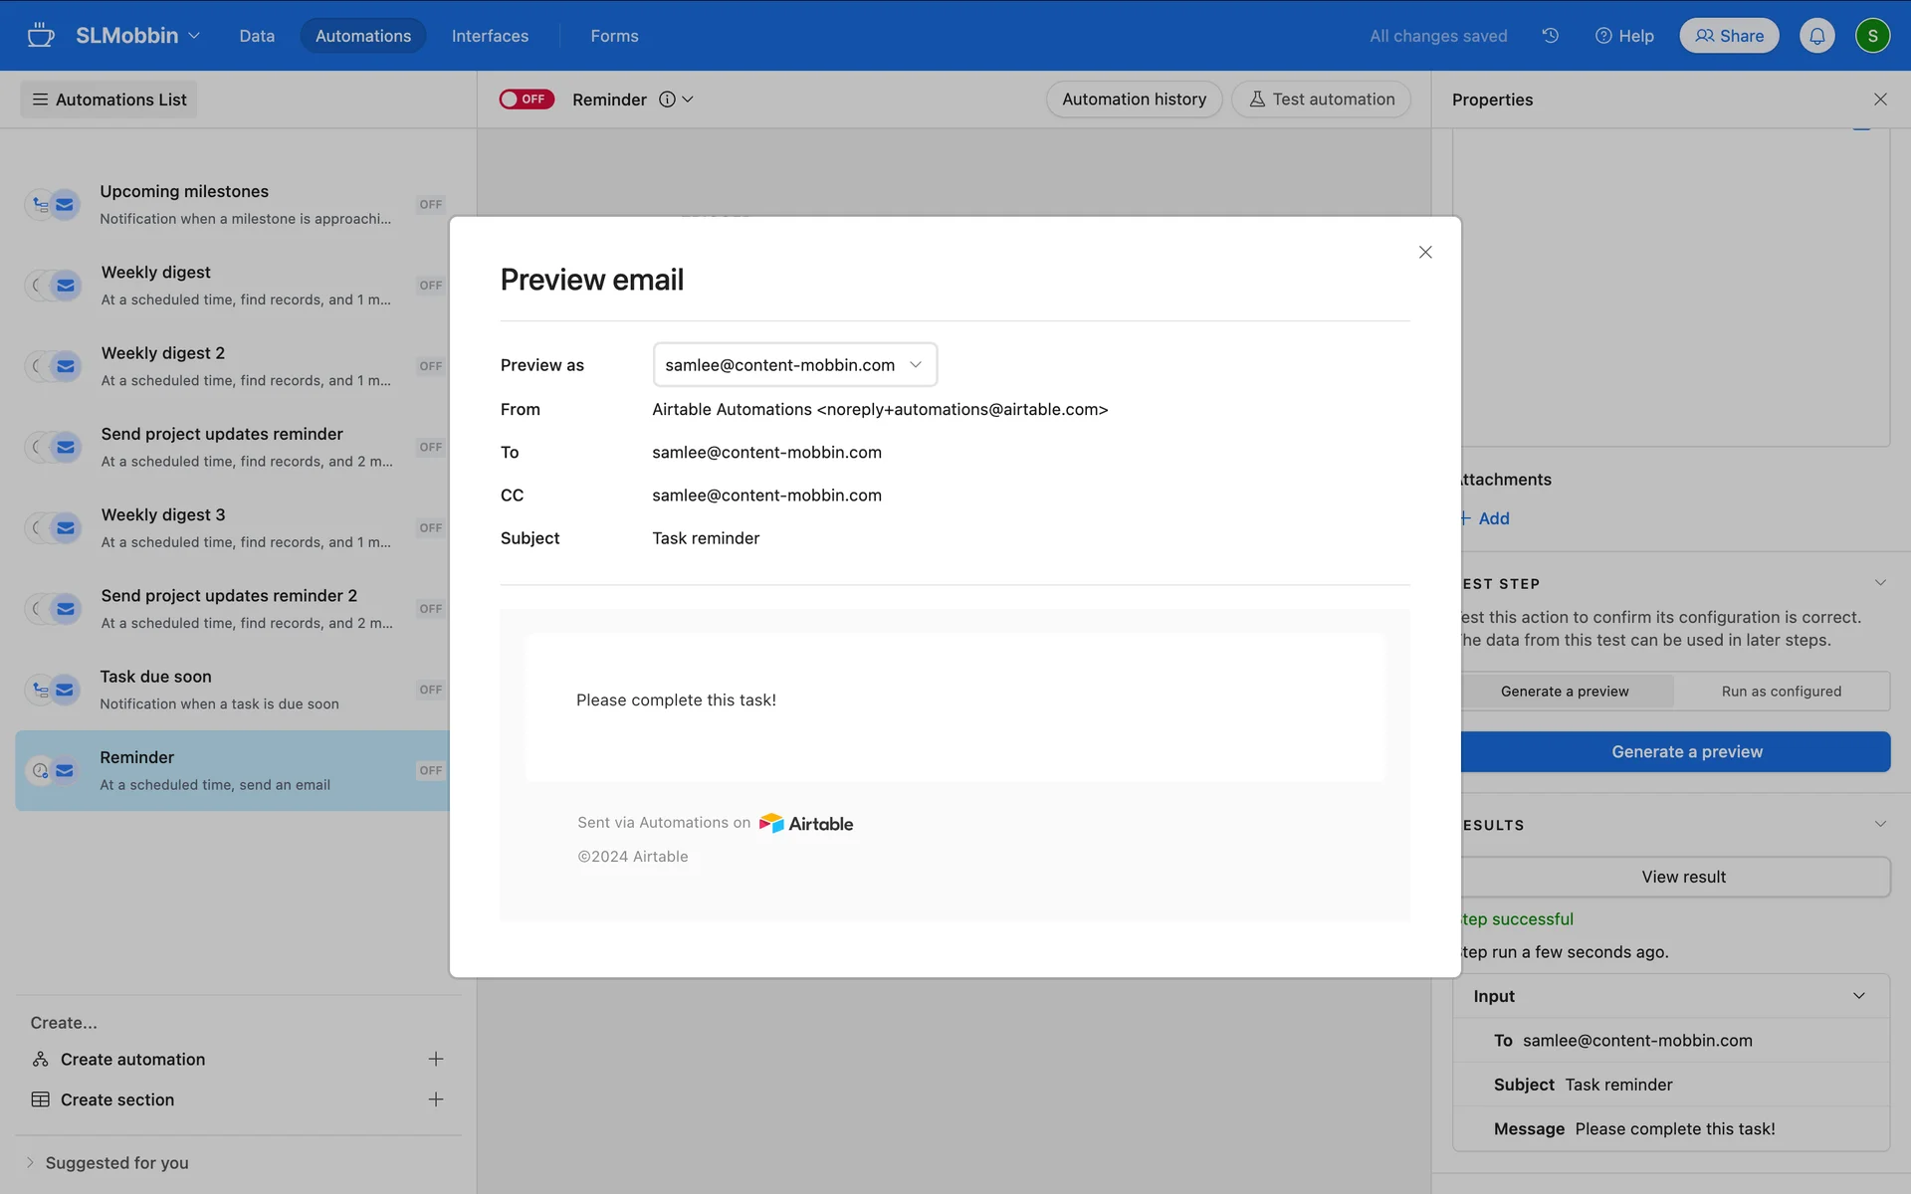Click the Reminder info icon

pyautogui.click(x=667, y=99)
